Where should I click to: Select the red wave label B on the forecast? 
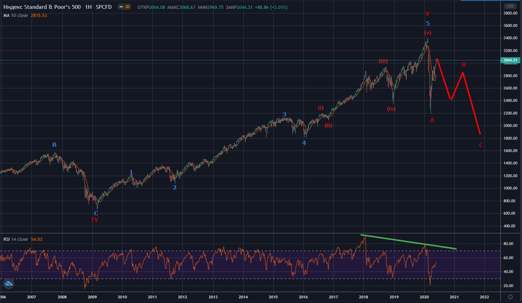(464, 65)
